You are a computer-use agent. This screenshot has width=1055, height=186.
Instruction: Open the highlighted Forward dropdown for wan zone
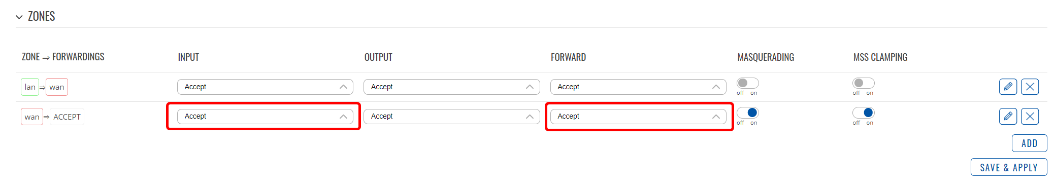[638, 116]
